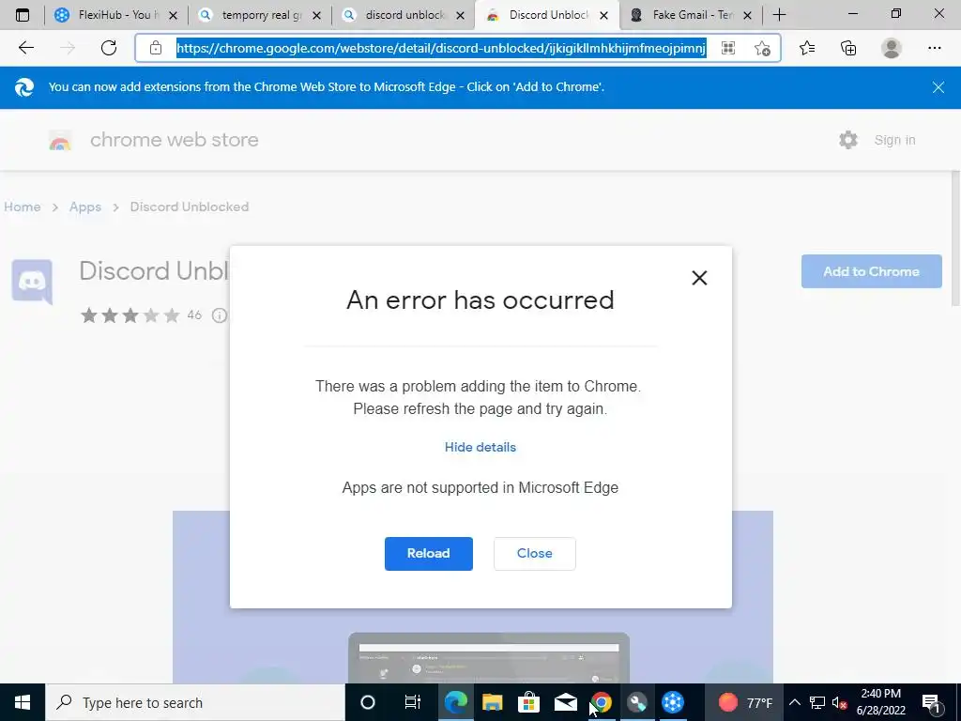961x721 pixels.
Task: Click Add to Chrome button
Action: (871, 271)
